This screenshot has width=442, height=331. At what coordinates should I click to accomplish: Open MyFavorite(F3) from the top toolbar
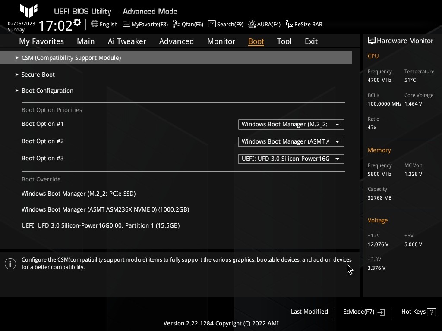pyautogui.click(x=145, y=24)
